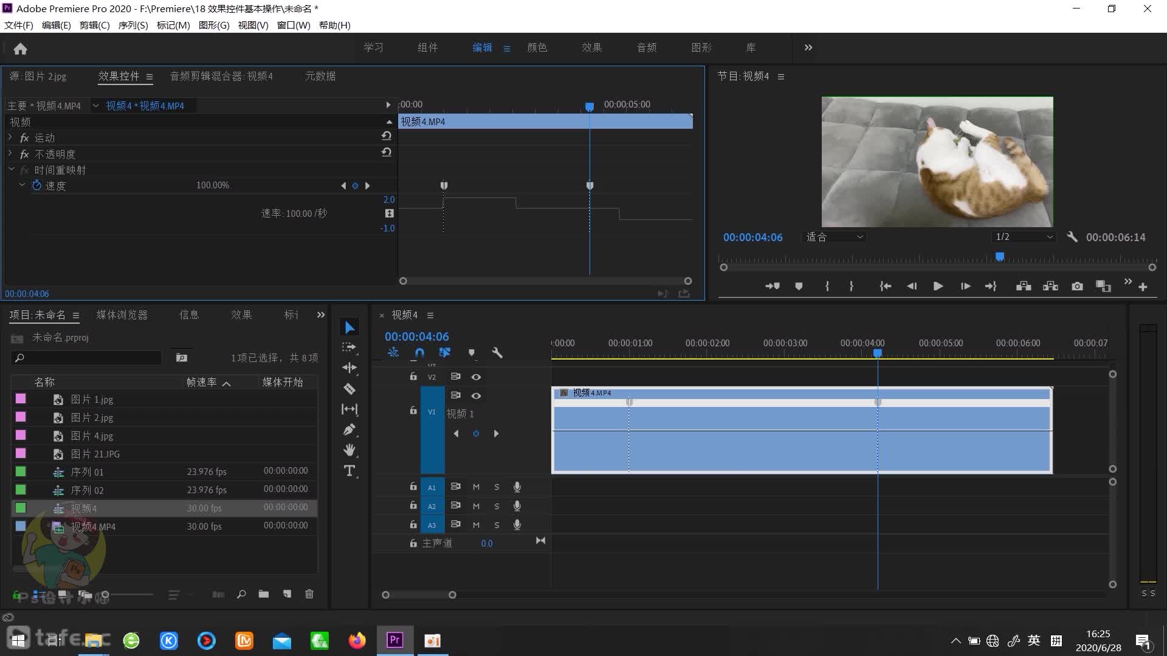The height and width of the screenshot is (656, 1167).
Task: Mute audio track A3
Action: pyautogui.click(x=476, y=525)
